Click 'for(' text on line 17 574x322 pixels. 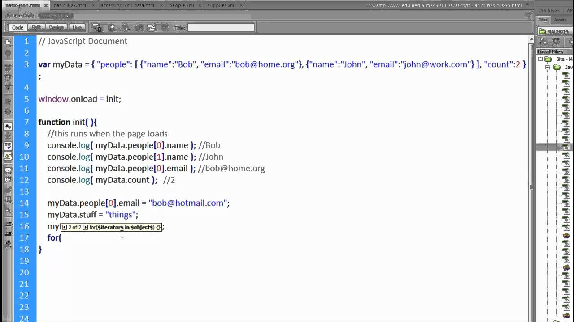click(x=54, y=237)
